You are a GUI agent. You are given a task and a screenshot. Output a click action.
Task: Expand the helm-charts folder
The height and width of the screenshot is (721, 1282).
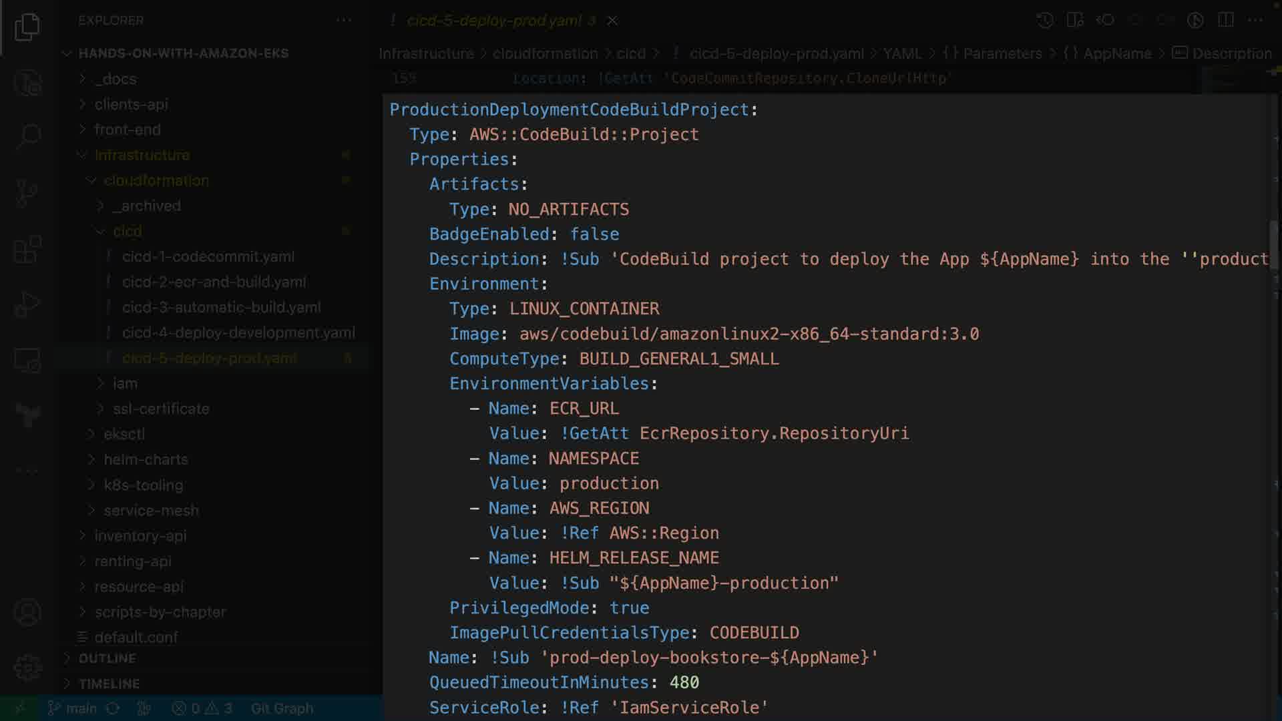point(146,459)
